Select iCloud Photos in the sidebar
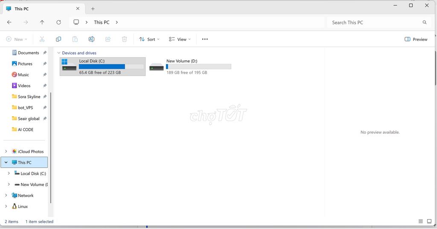 [28, 152]
